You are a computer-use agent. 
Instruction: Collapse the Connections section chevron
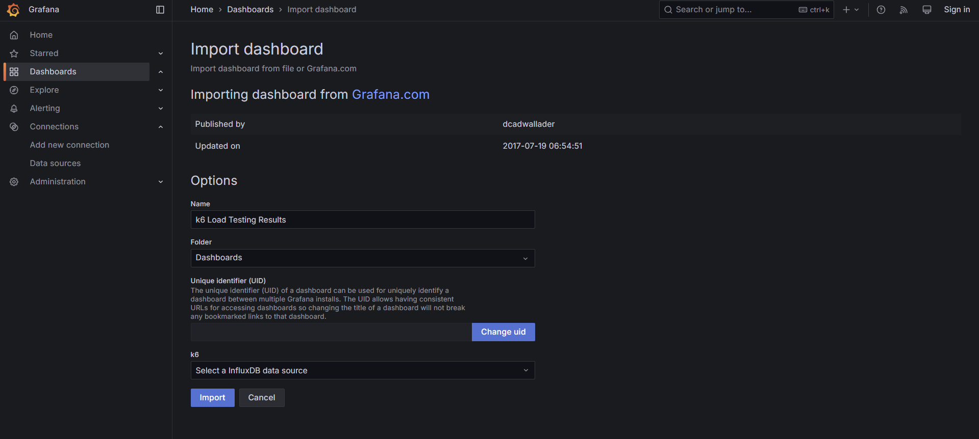tap(161, 127)
